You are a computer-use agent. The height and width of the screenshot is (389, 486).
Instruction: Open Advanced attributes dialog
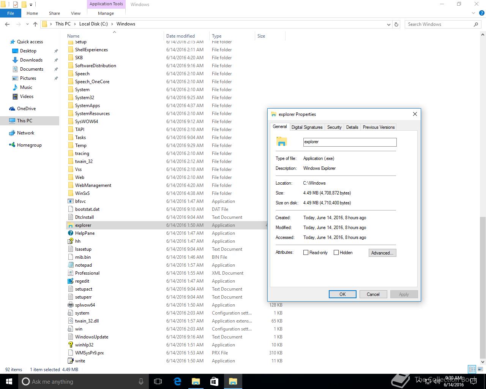tap(382, 253)
